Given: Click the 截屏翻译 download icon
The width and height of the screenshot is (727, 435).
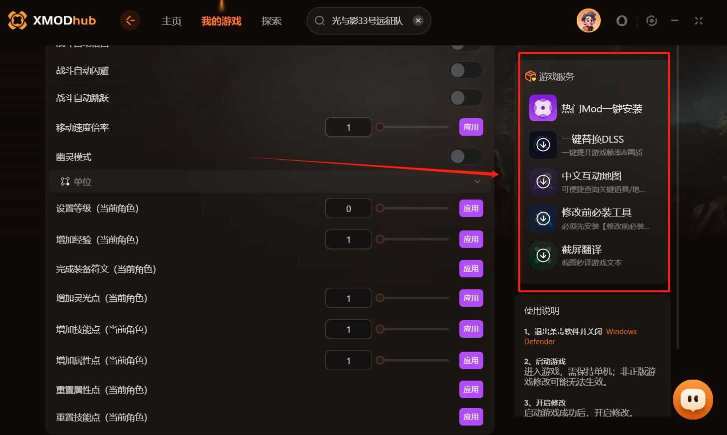Looking at the screenshot, I should coord(543,255).
